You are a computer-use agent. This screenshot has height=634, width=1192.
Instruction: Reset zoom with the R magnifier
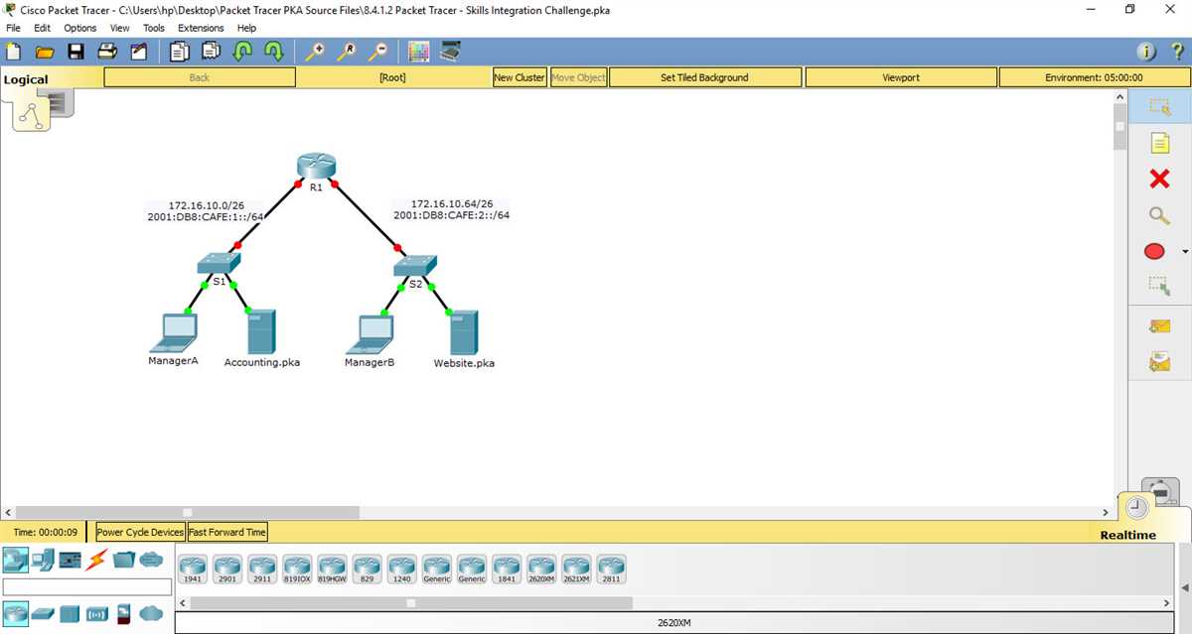347,52
